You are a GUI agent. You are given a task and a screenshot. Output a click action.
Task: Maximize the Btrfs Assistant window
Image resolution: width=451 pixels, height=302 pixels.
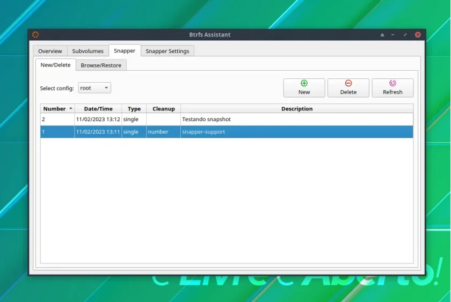[405, 35]
